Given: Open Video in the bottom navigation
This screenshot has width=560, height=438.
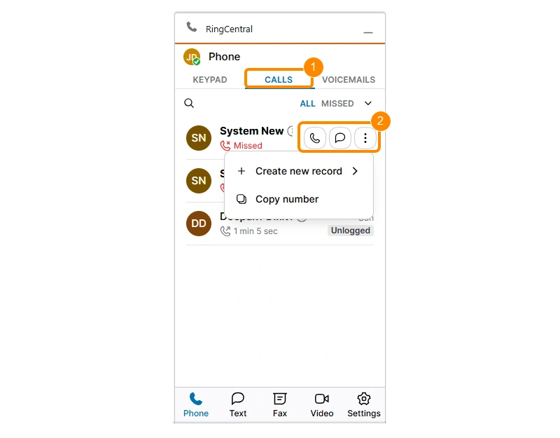Looking at the screenshot, I should tap(322, 405).
